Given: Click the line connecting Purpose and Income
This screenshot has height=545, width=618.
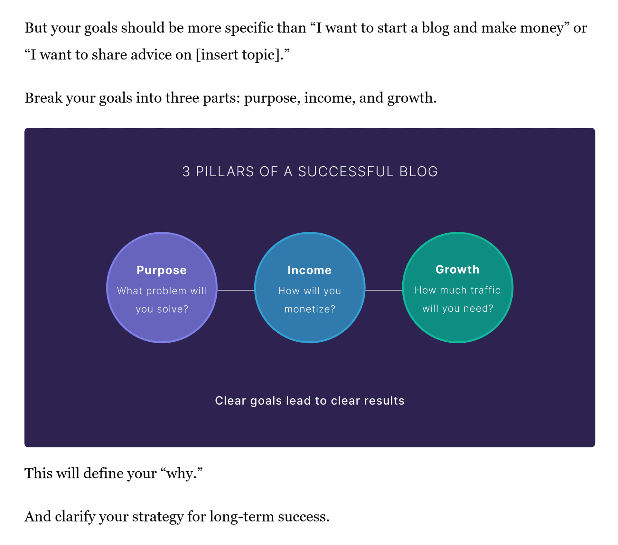Looking at the screenshot, I should (x=236, y=290).
